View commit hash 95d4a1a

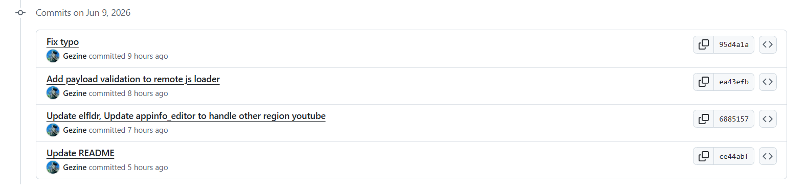tap(734, 45)
